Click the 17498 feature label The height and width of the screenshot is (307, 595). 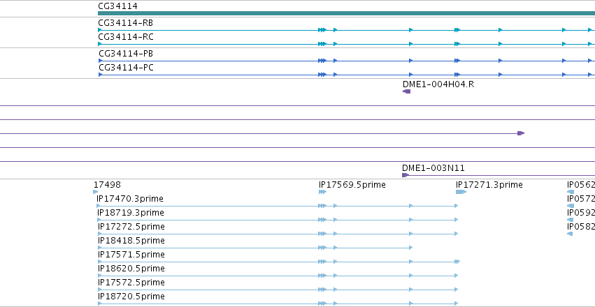click(107, 185)
